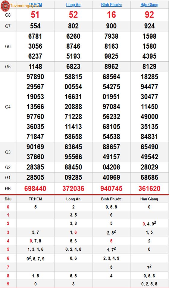169x288 pixels.
Task: Open the Bình Phước province link
Action: [x=111, y=5]
